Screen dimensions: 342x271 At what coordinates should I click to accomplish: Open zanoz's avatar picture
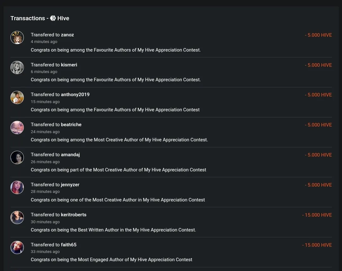(17, 37)
